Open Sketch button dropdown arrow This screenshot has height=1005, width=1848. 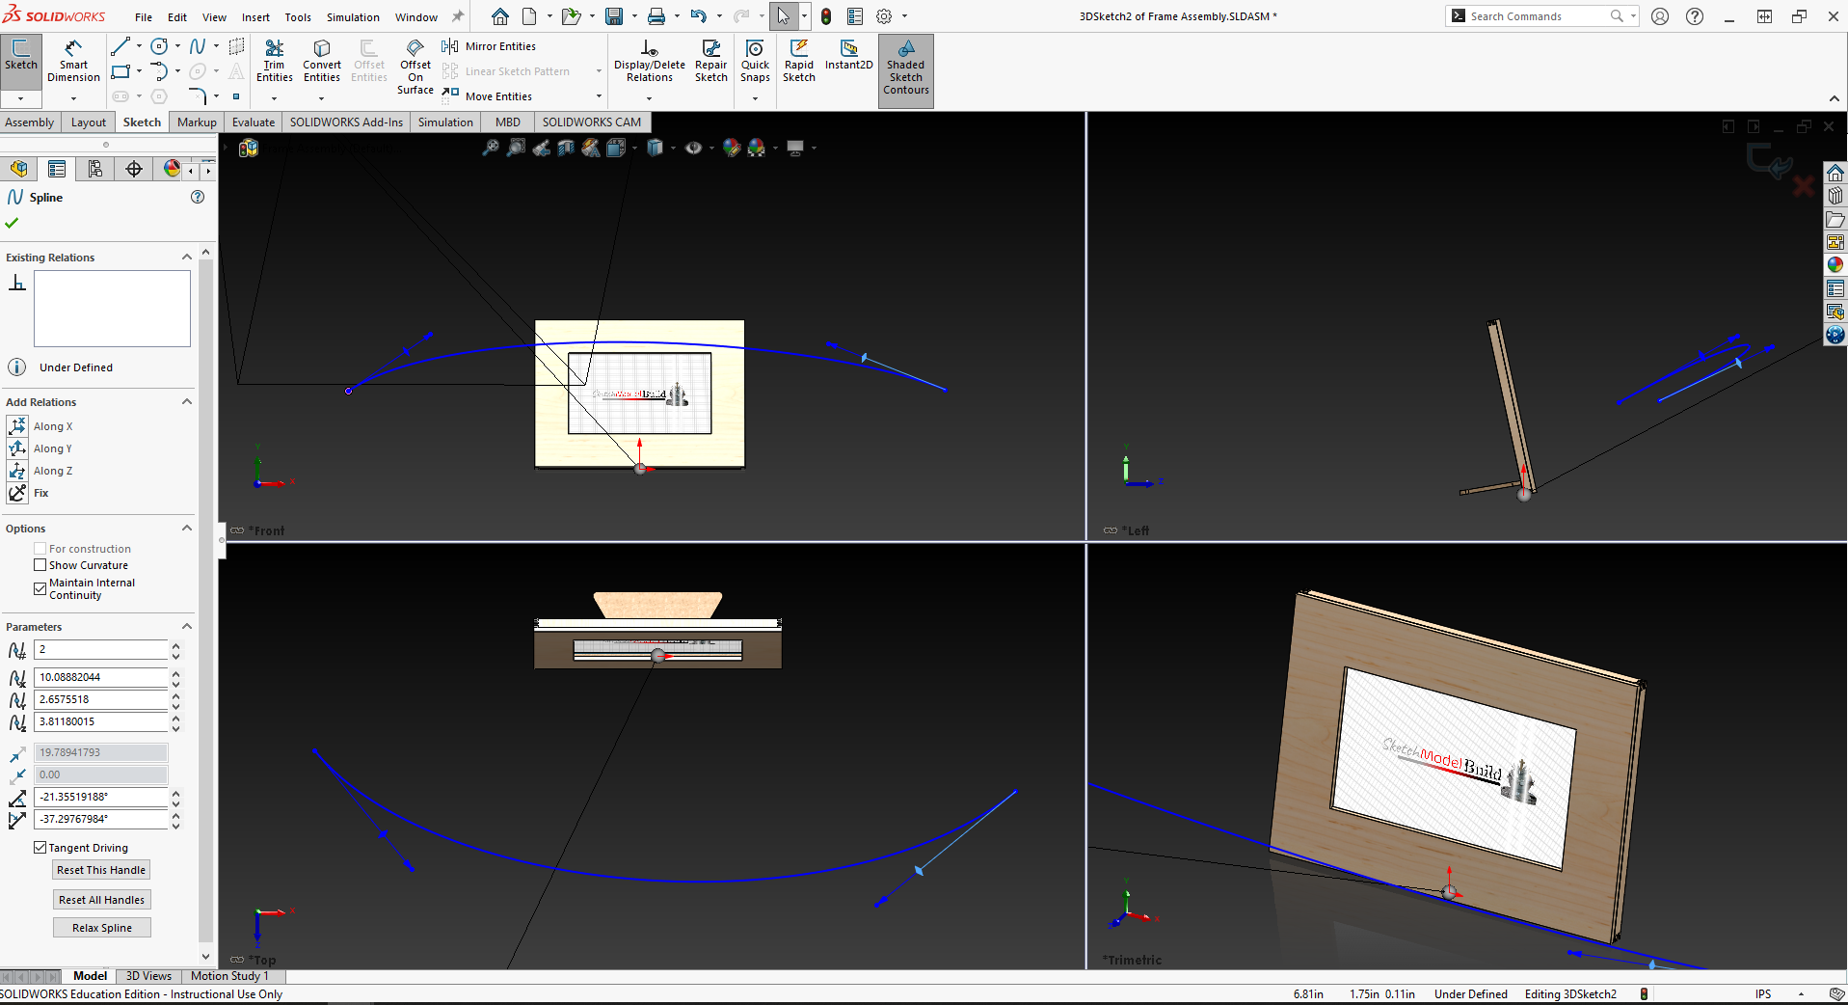point(20,98)
